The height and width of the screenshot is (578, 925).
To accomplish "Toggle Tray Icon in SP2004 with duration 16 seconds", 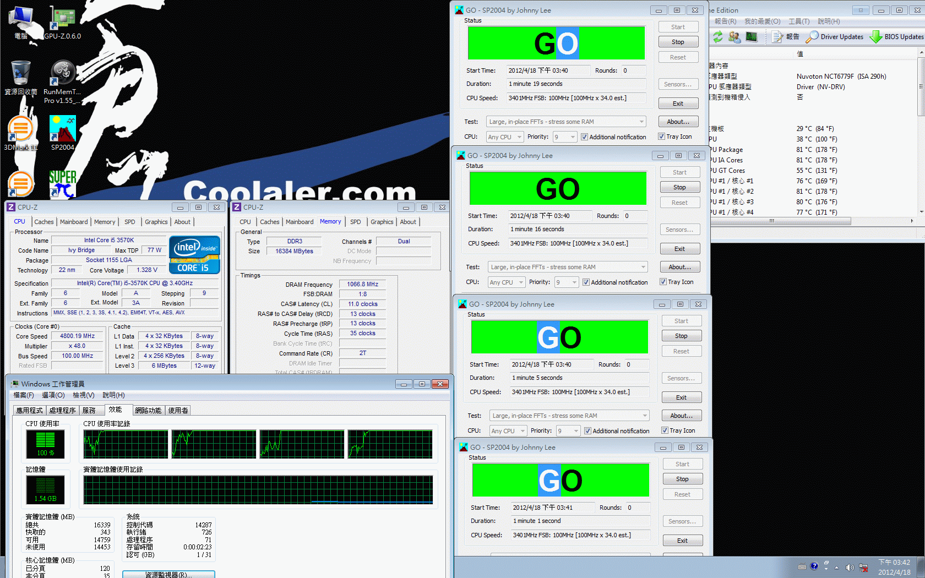I will click(677, 282).
